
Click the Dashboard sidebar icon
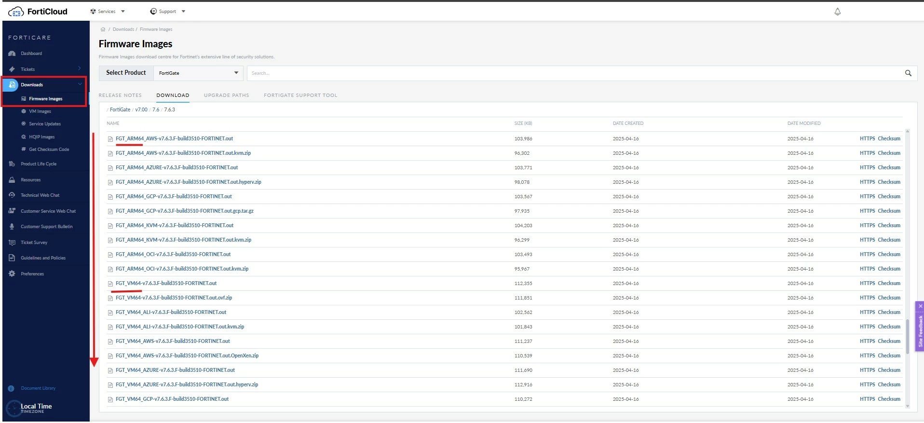coord(12,54)
